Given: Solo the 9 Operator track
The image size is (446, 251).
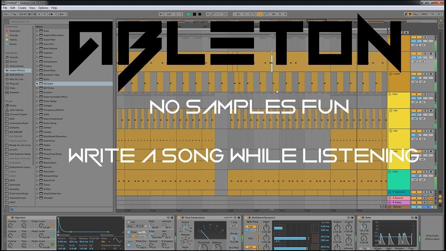Looking at the screenshot, I should (x=425, y=192).
